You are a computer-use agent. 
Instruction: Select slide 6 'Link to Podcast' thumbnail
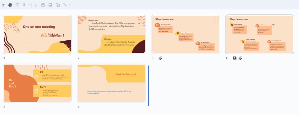tap(112, 83)
